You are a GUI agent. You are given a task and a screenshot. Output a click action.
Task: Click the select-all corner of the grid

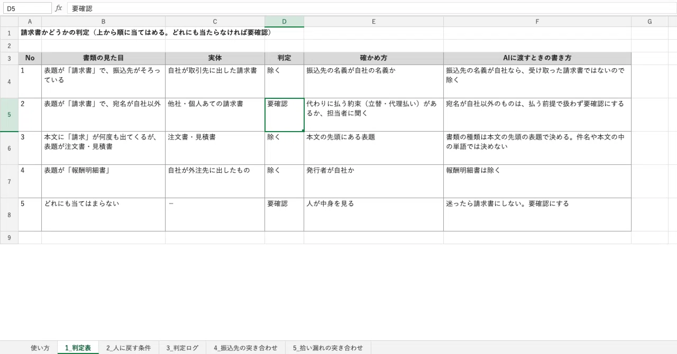point(9,22)
